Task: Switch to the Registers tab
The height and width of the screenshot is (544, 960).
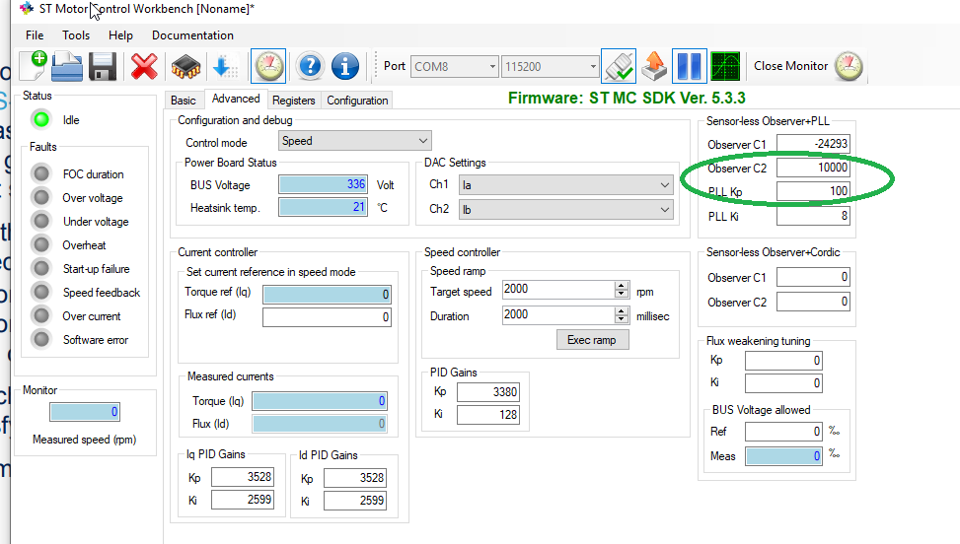Action: click(293, 101)
